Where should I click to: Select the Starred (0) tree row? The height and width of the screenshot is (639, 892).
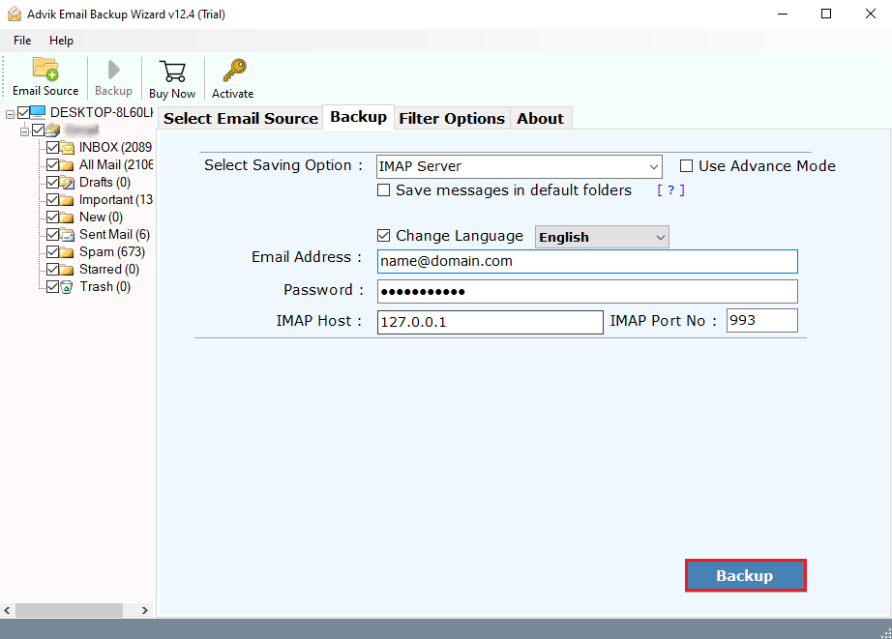click(x=108, y=270)
